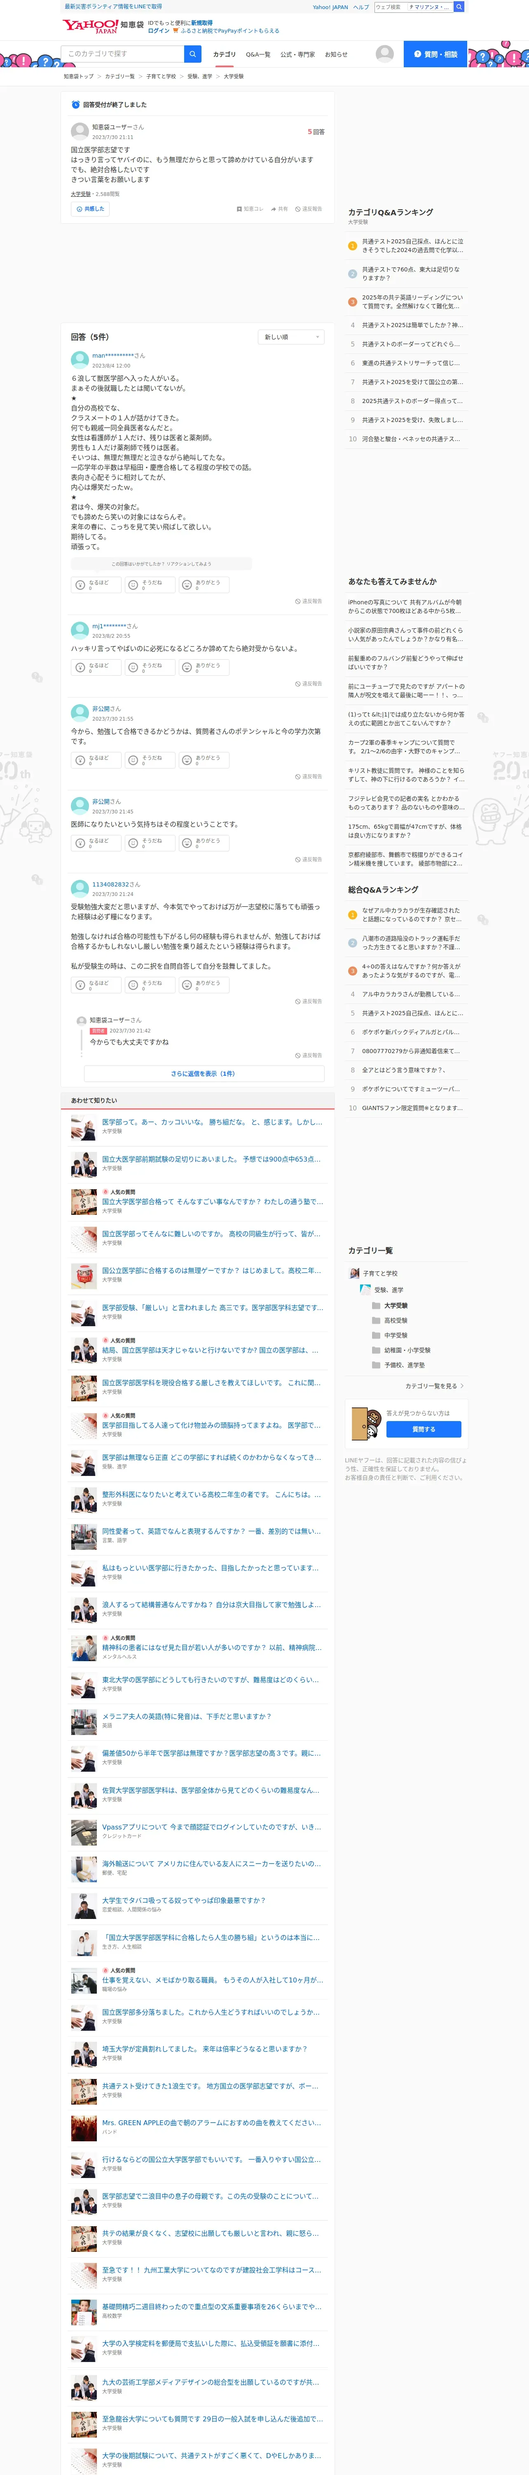Click カテゴリ一覧を見る link
Screen dimensions: 529x2475
(431, 1386)
